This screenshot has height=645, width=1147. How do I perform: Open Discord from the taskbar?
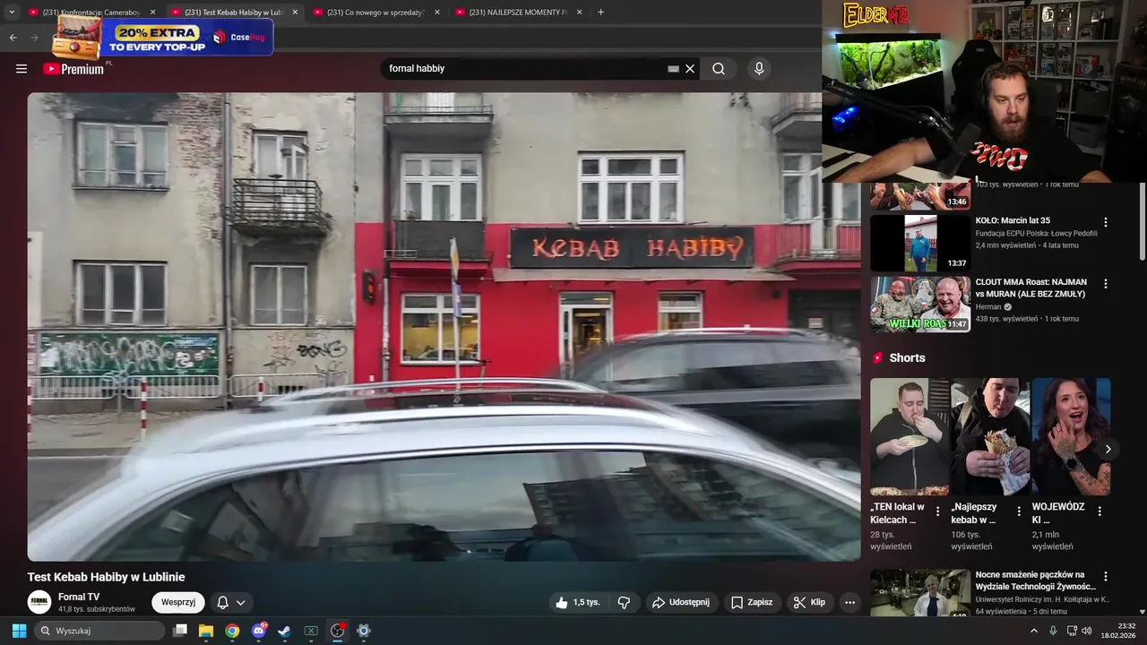(259, 631)
